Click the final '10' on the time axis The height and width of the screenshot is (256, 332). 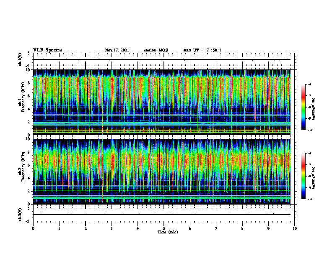click(295, 228)
